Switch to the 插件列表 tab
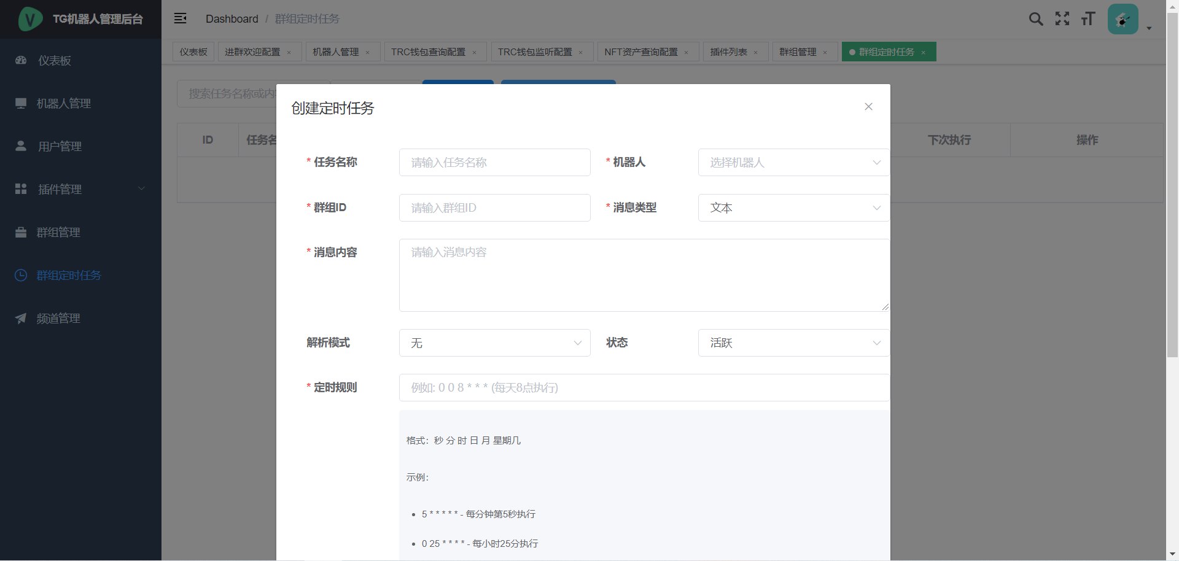 [x=728, y=52]
